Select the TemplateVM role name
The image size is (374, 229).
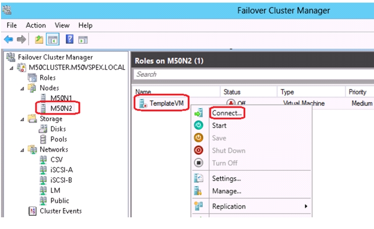point(167,103)
